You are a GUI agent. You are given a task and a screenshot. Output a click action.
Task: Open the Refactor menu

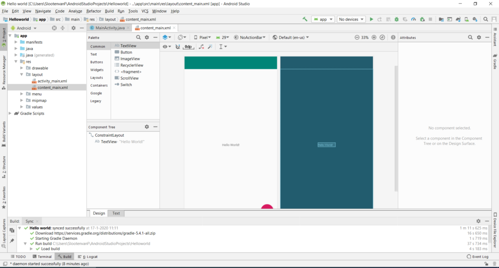[94, 11]
